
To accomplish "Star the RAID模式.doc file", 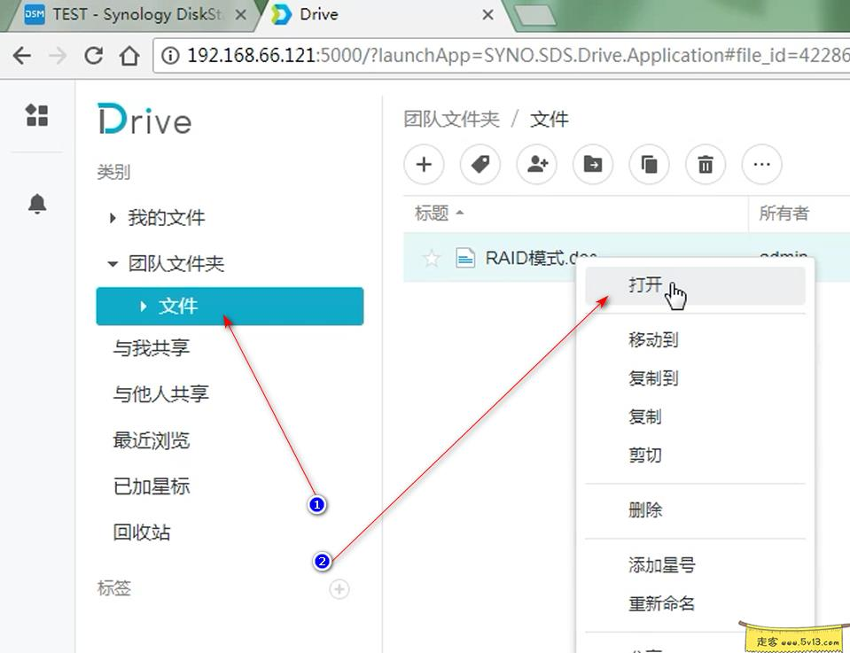I will [x=432, y=258].
